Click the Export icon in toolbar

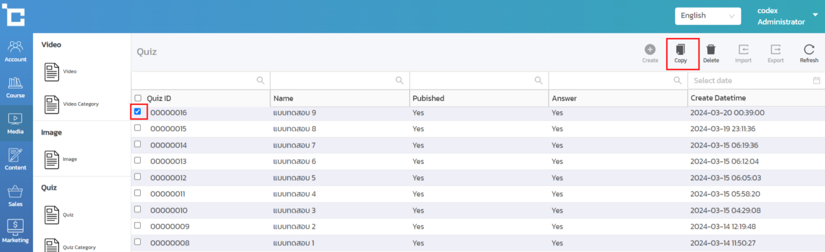coord(775,50)
